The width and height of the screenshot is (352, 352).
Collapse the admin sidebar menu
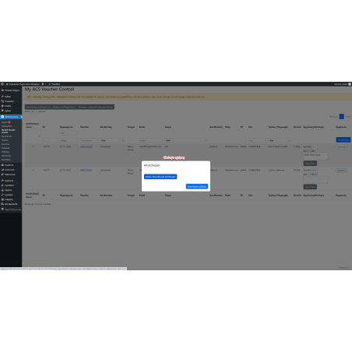[x=11, y=209]
